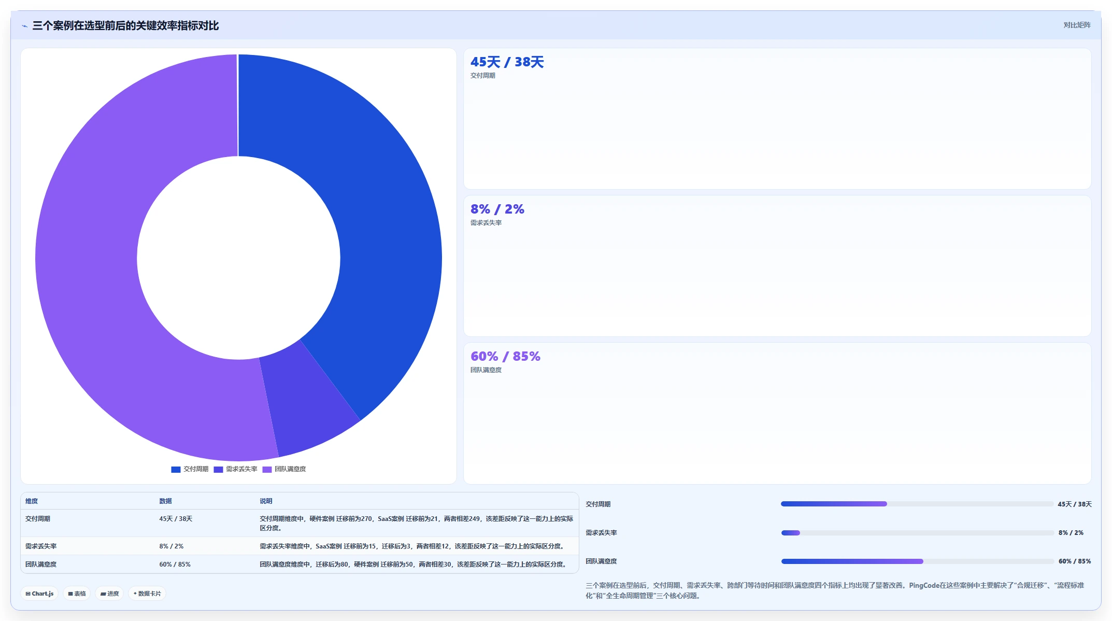Click table cell 交付周期 in 维度 column
The height and width of the screenshot is (621, 1112).
(38, 519)
